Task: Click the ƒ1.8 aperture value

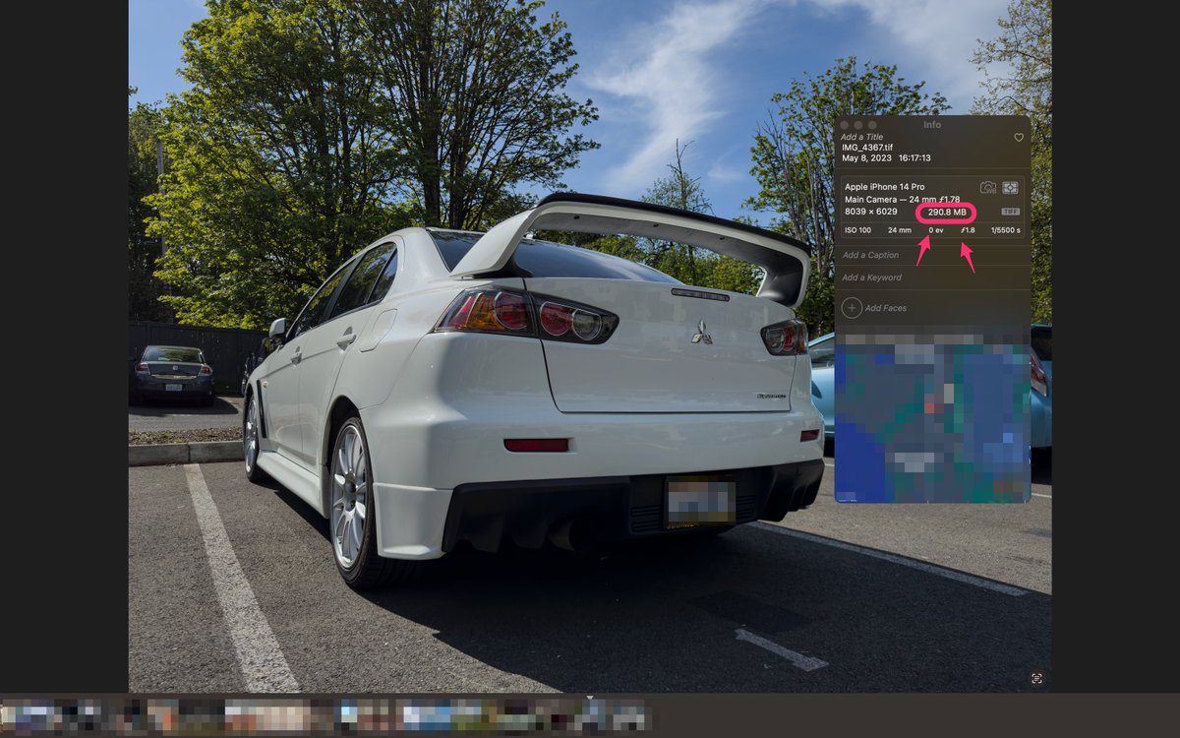Action: pos(968,230)
